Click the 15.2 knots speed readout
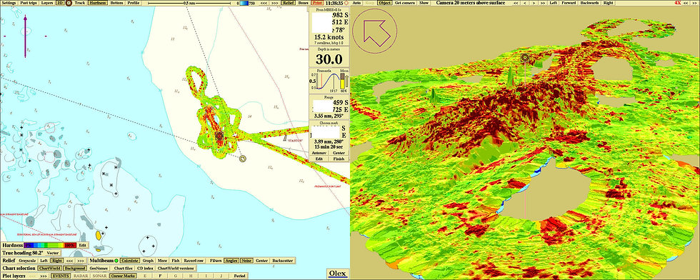This screenshot has width=700, height=280. coord(329,38)
